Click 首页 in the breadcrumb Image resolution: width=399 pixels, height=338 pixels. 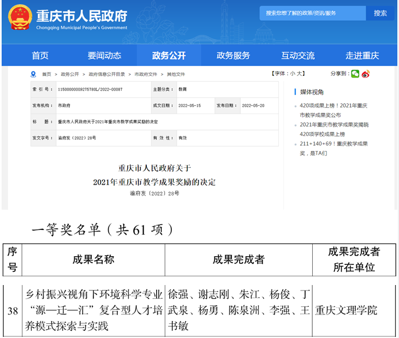(46, 74)
